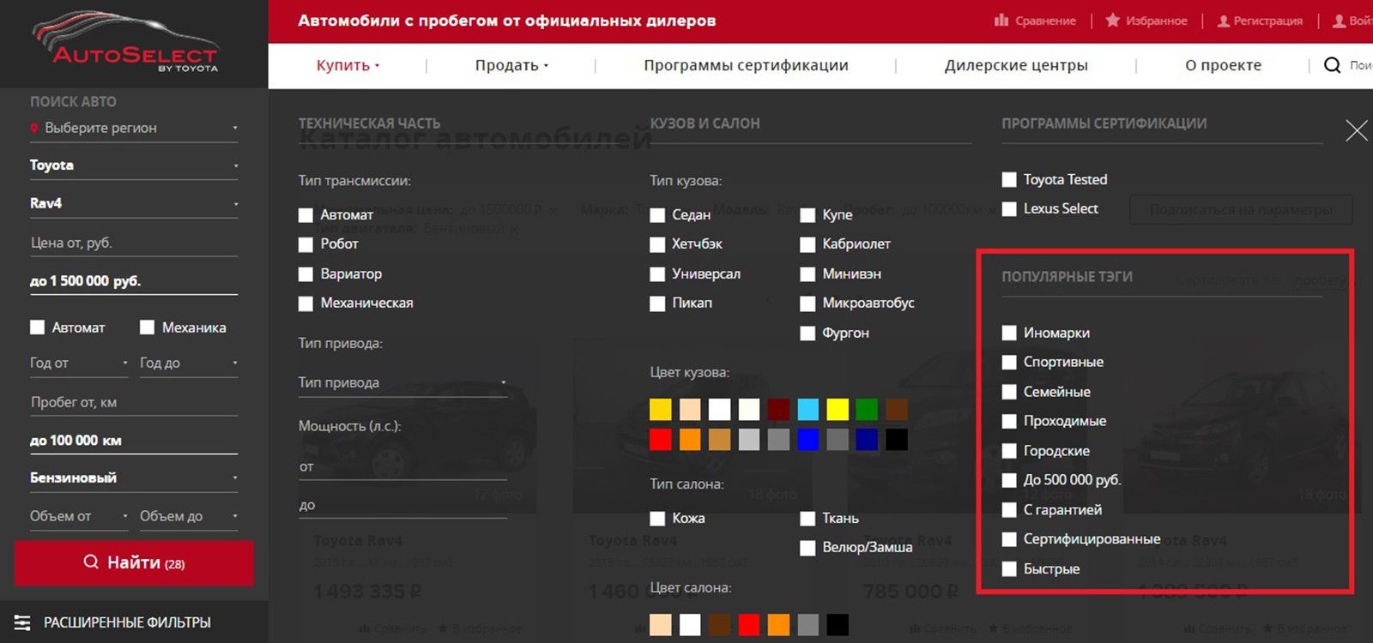Open the О проекте page
The image size is (1373, 643).
tap(1223, 65)
